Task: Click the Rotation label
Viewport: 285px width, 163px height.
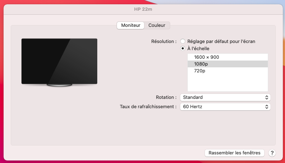Action: point(166,97)
